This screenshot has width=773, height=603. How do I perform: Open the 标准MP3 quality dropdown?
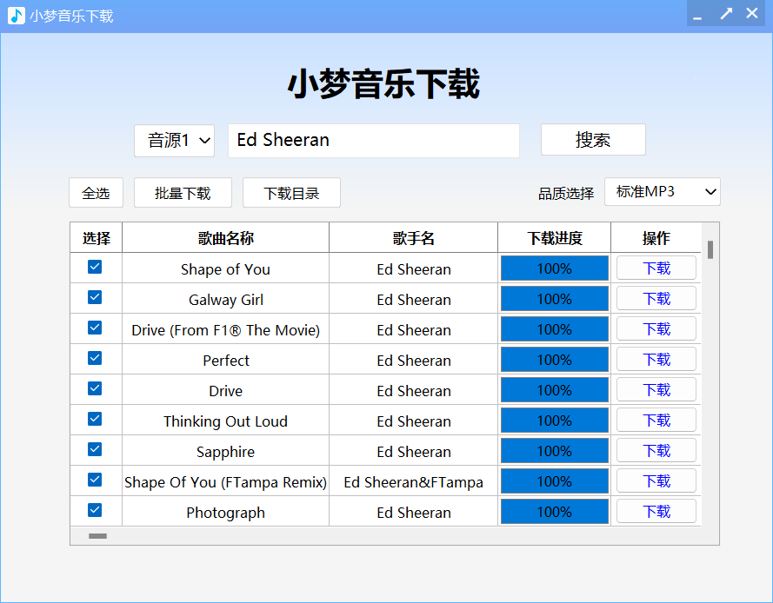(x=662, y=192)
